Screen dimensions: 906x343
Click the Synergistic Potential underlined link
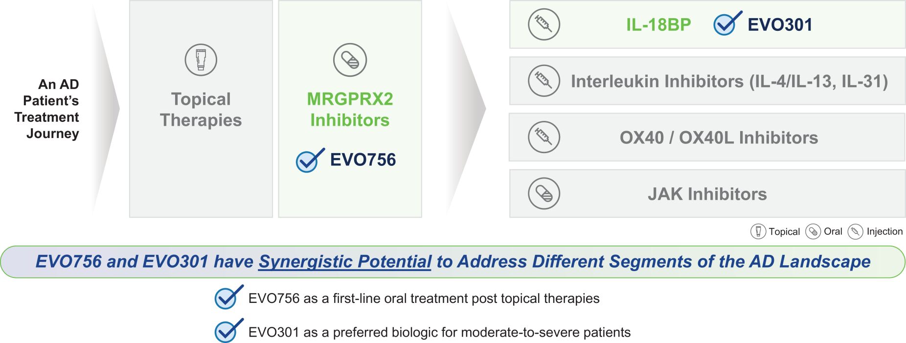coord(345,262)
